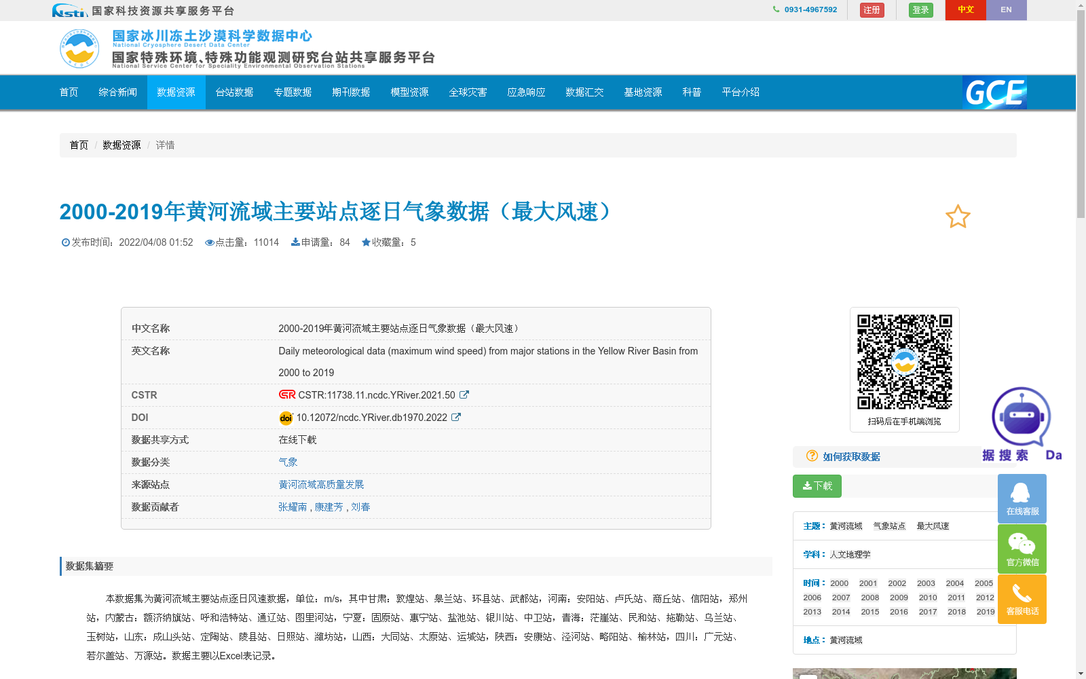This screenshot has width=1086, height=679.
Task: Open the 应急响应 nav menu
Action: (526, 92)
